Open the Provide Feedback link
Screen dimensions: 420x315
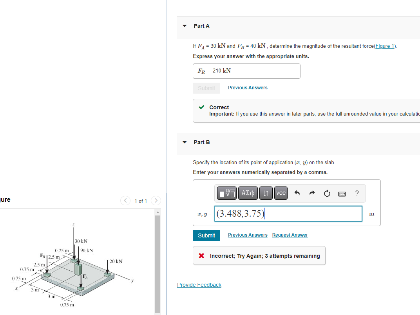pyautogui.click(x=199, y=284)
